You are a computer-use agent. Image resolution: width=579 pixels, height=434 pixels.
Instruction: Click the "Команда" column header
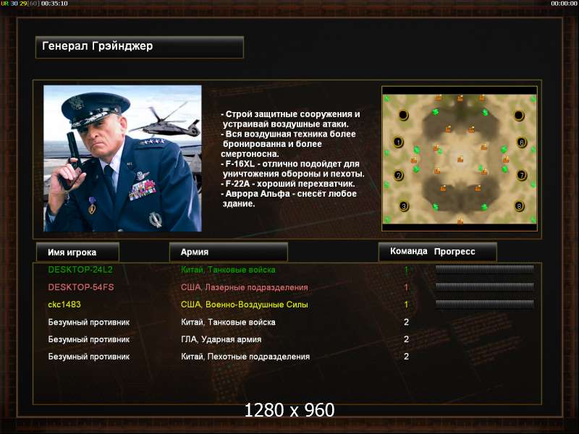pos(408,251)
